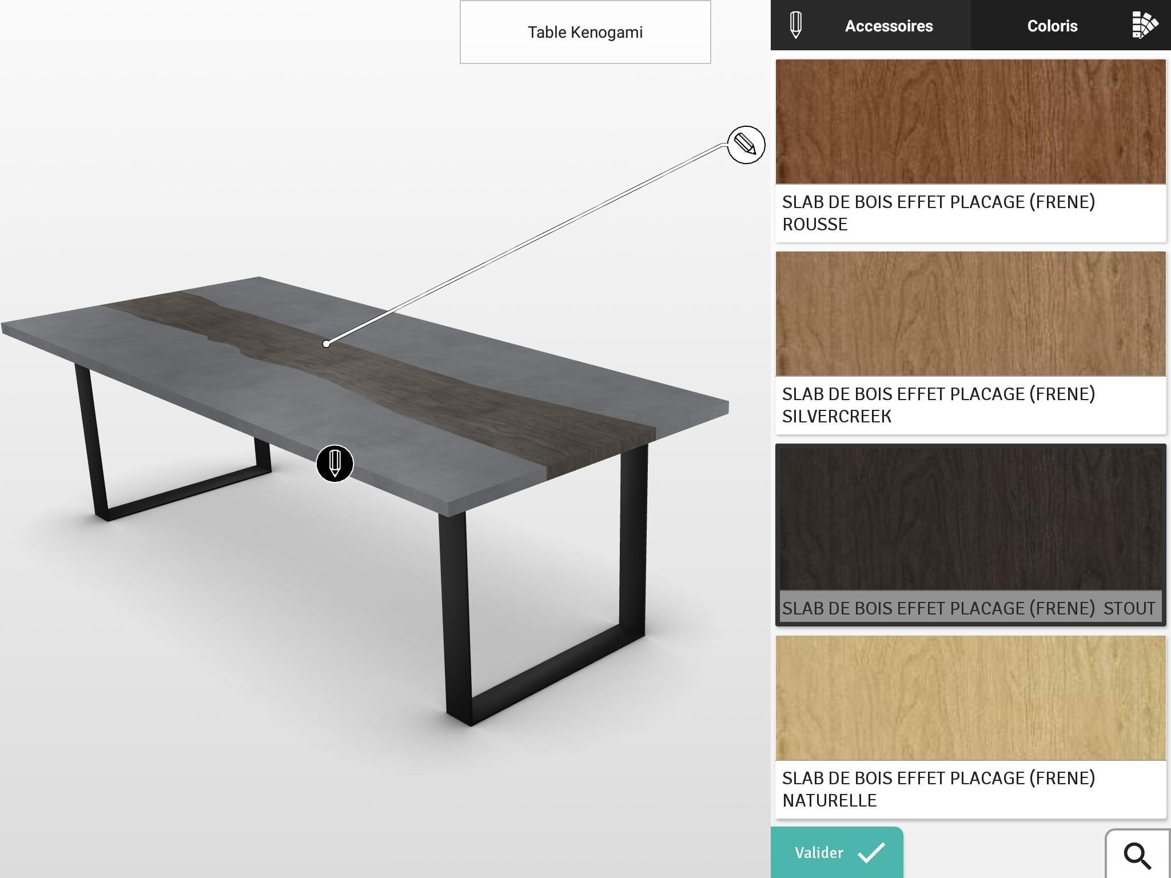
Task: Click the white pencil marker linked to the wood slab
Action: [x=746, y=145]
